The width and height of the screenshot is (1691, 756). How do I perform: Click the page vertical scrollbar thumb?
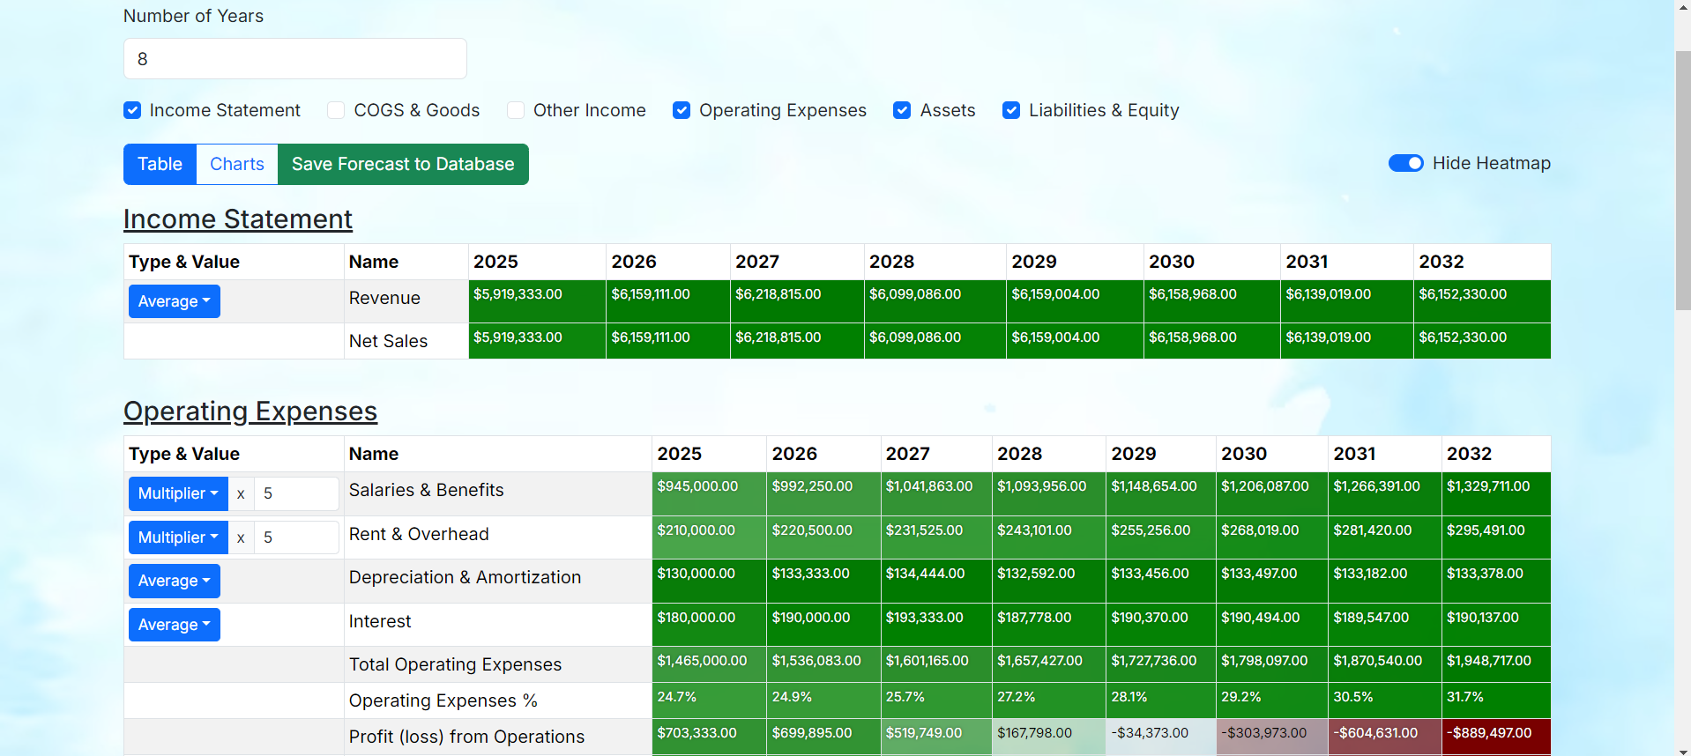pyautogui.click(x=1683, y=181)
